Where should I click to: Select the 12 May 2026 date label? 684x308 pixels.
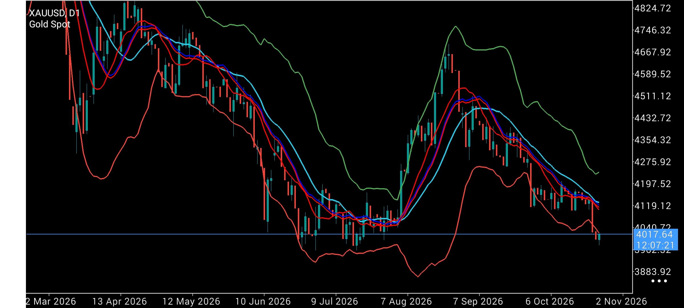192,301
